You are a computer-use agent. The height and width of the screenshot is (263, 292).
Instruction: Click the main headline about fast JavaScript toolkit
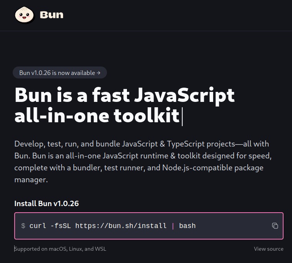point(124,105)
